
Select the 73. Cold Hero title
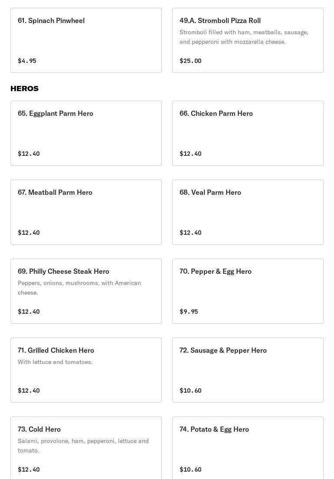pos(39,429)
